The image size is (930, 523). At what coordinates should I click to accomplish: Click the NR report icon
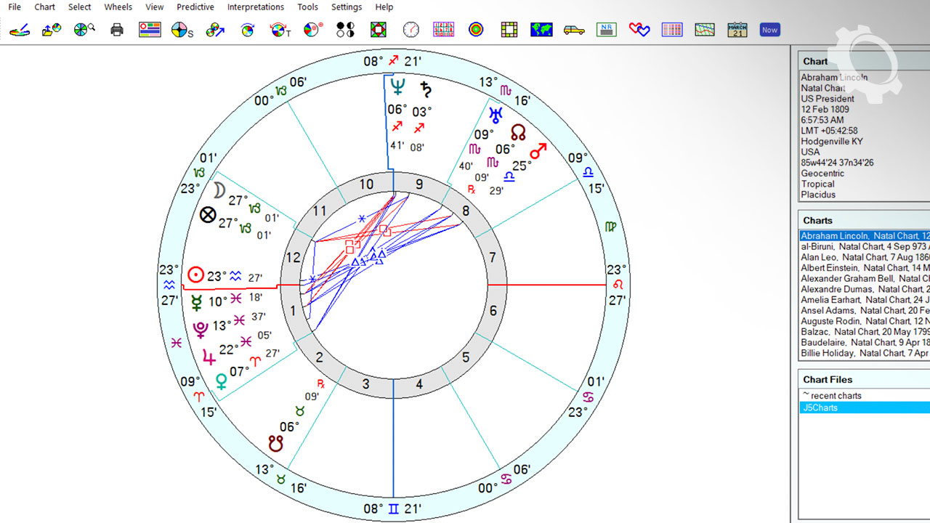607,30
